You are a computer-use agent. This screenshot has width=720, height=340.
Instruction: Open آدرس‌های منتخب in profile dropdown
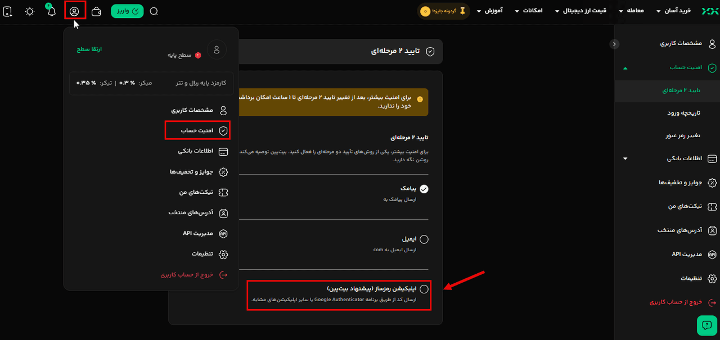(199, 213)
